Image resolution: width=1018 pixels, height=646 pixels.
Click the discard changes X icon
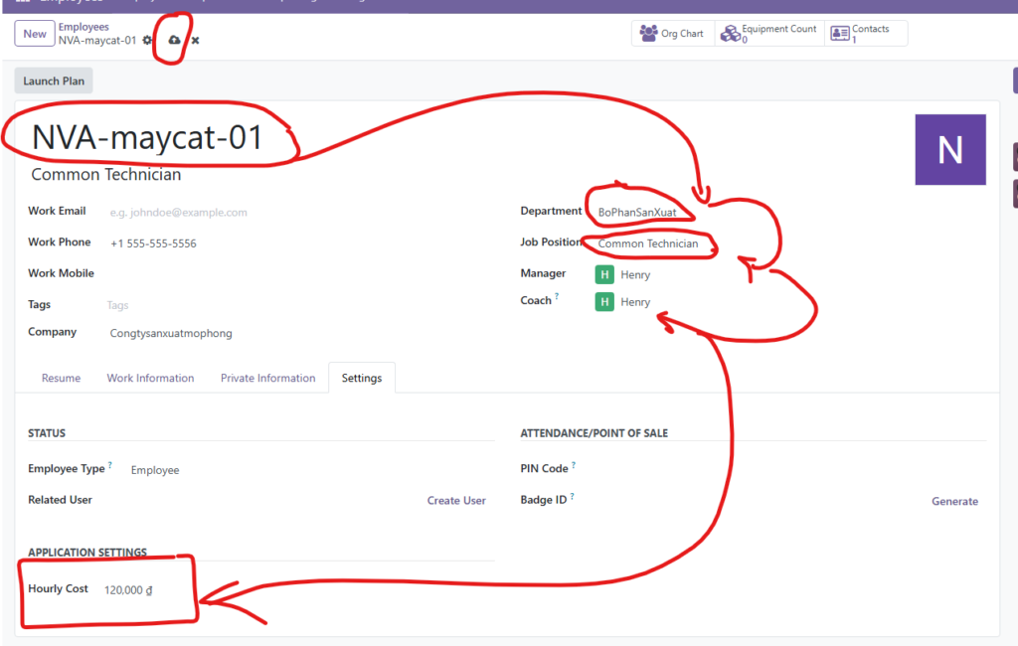(195, 40)
